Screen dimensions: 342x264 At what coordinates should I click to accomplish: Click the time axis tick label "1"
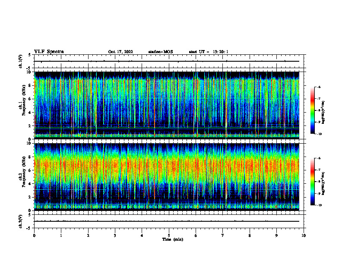(61, 236)
